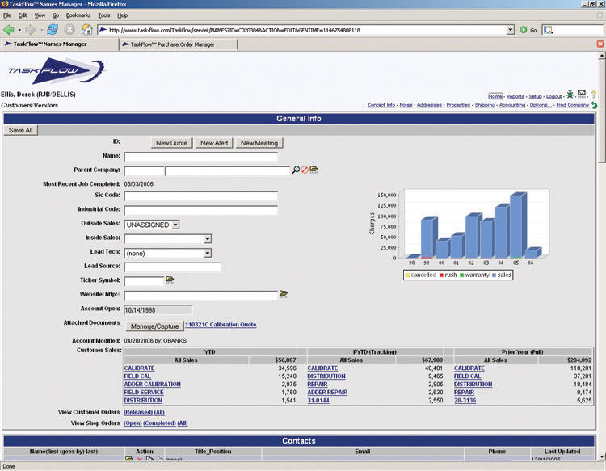The width and height of the screenshot is (606, 471).
Task: Open ticker symbol lookup folder icon
Action: click(170, 280)
